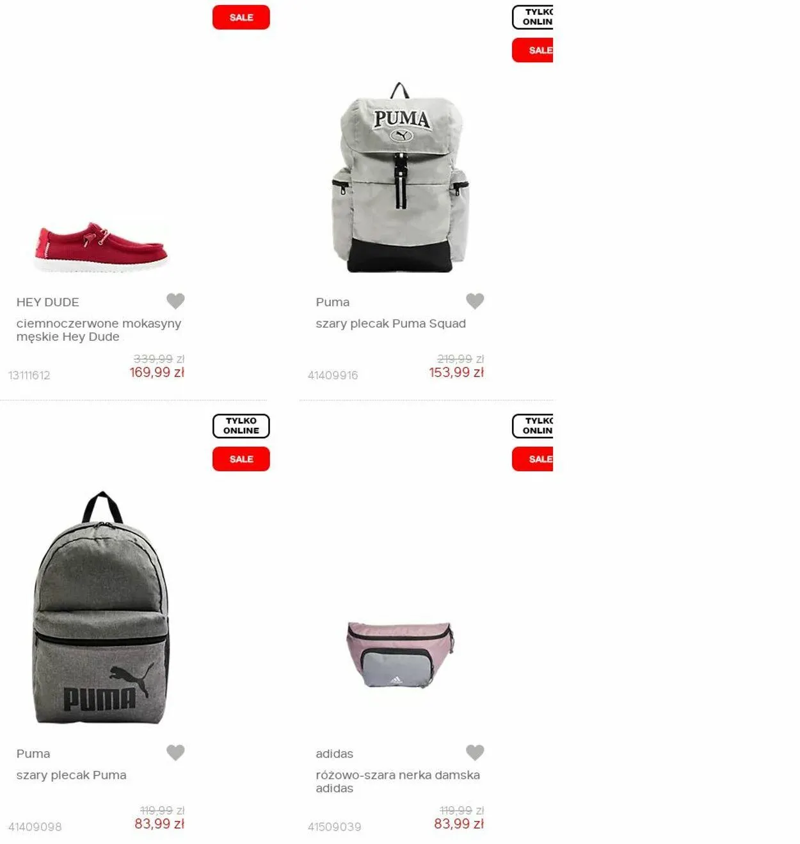View the grey Puma backpack photo
Screen dimensions: 800x844
tap(101, 608)
